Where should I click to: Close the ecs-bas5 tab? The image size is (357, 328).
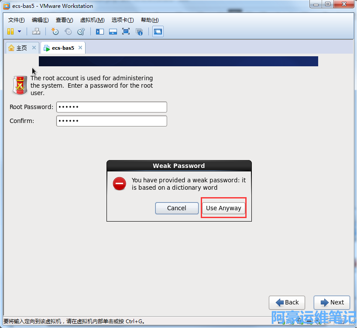coord(80,48)
